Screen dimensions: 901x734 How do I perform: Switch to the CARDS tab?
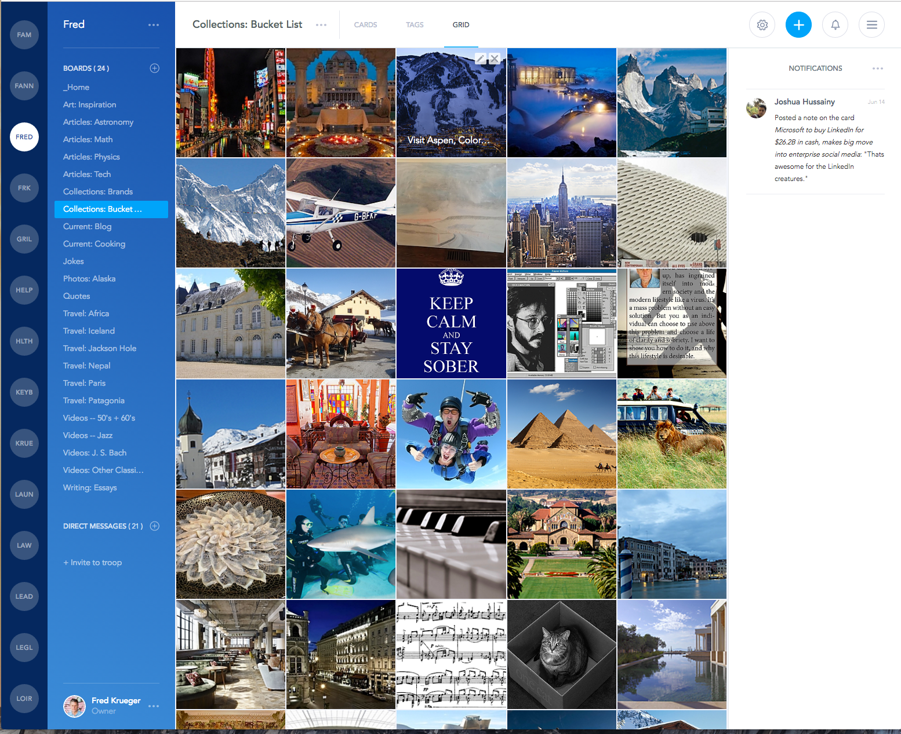tap(365, 25)
